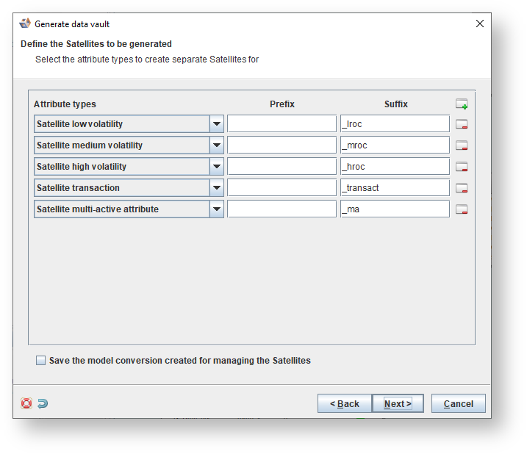Remove the Satellite low volatility row
The image size is (527, 454).
point(462,124)
